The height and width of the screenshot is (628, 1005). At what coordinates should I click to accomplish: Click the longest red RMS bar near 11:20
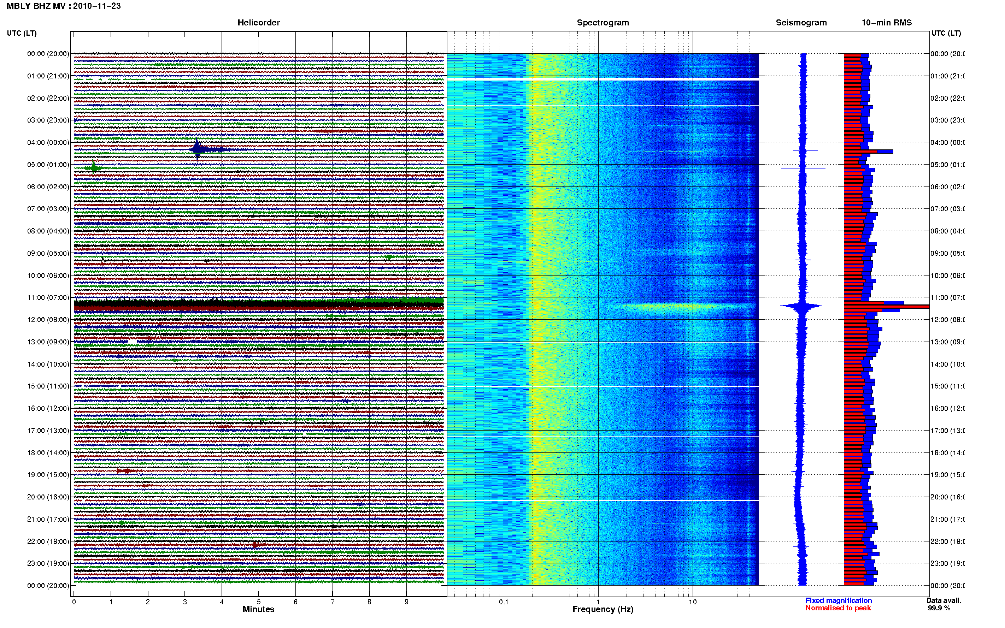(x=886, y=307)
